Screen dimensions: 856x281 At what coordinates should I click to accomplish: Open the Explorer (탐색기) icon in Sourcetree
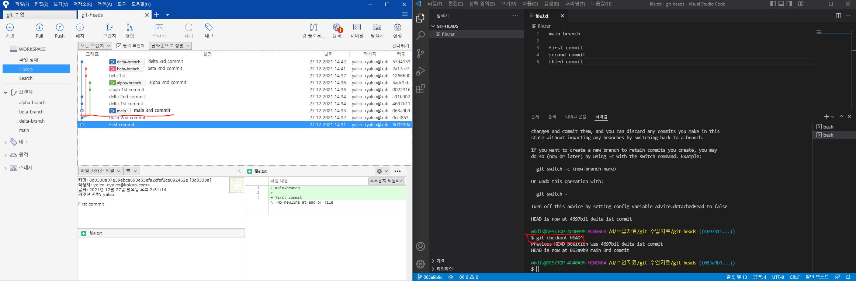377,31
